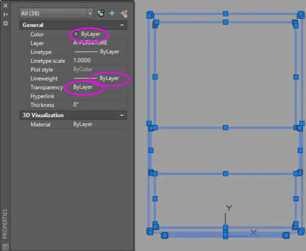Click the top-center grip of the drawing
Image resolution: width=306 pixels, height=251 pixels.
click(226, 14)
